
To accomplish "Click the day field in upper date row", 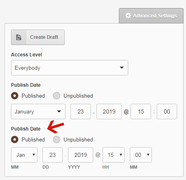I will [x=81, y=111].
